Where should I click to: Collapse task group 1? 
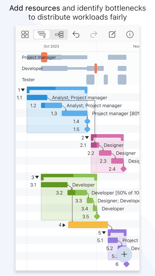point(23,90)
